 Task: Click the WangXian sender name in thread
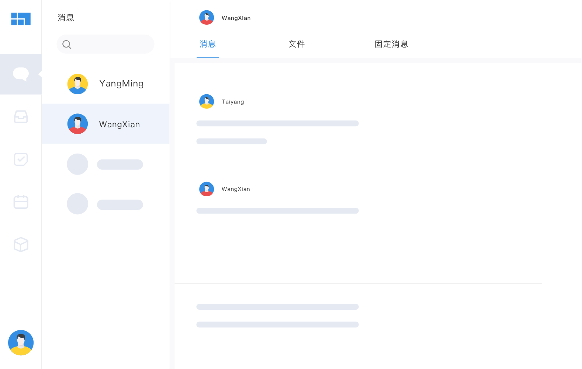(x=236, y=189)
